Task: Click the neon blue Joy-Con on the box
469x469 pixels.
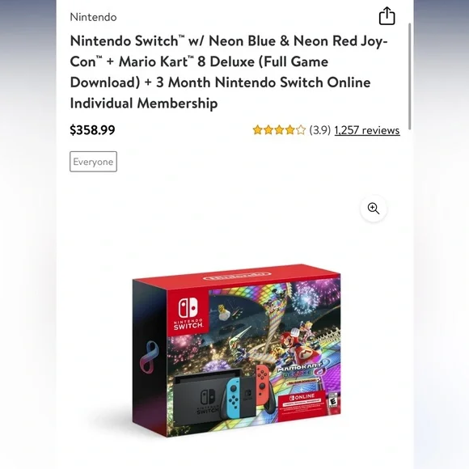Action: point(233,397)
